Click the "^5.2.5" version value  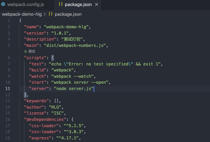click(74, 126)
